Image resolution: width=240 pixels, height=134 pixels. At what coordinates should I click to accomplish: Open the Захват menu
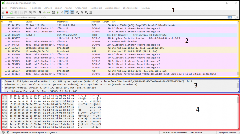click(58, 8)
